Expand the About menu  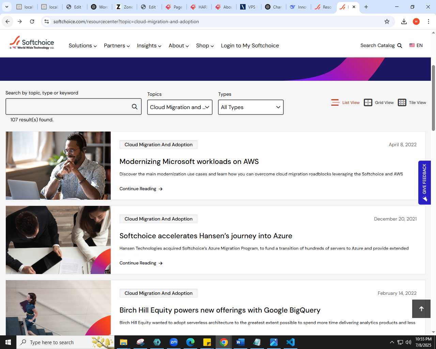179,46
